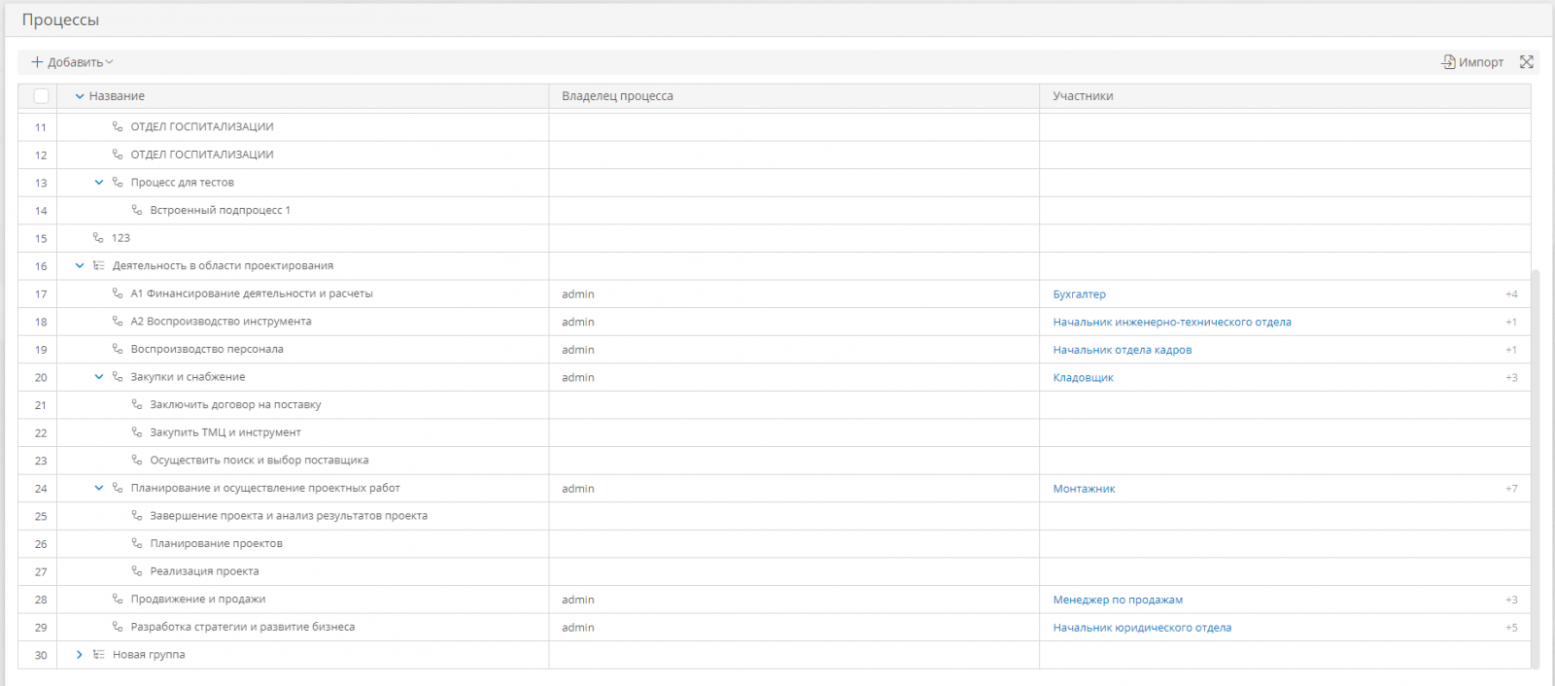Open the Кладовщик participant link
Image resolution: width=1555 pixels, height=686 pixels.
pos(1083,378)
